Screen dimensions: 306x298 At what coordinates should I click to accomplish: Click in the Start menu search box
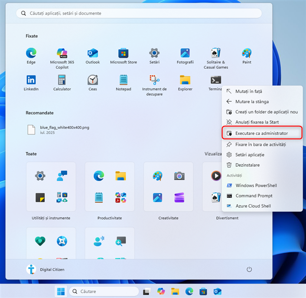tap(139, 13)
